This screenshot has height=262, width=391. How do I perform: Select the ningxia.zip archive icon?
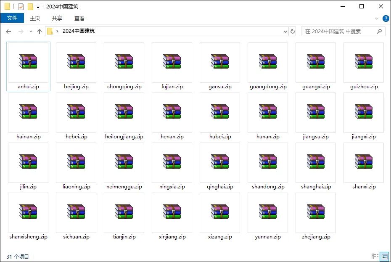172,161
